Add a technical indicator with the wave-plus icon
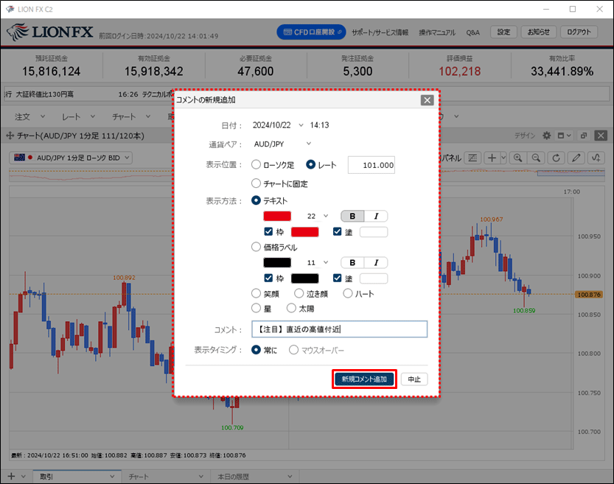 pos(596,158)
